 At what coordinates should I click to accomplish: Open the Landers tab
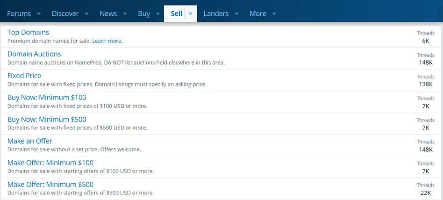coord(216,13)
